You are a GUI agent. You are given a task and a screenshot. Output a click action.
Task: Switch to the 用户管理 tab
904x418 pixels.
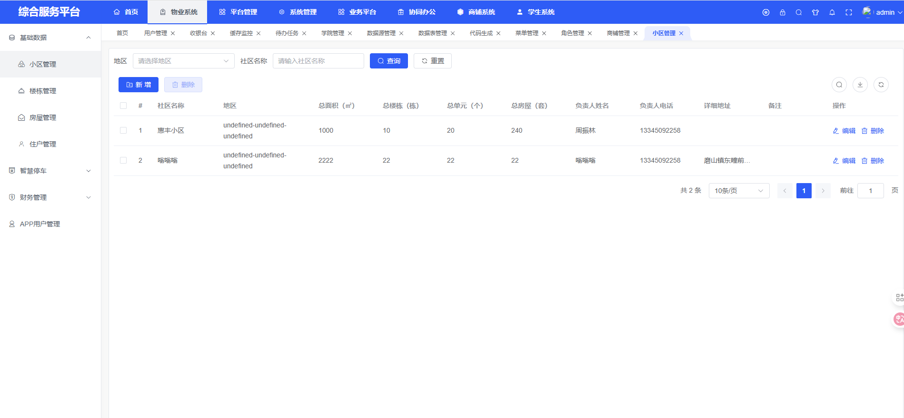click(x=155, y=33)
